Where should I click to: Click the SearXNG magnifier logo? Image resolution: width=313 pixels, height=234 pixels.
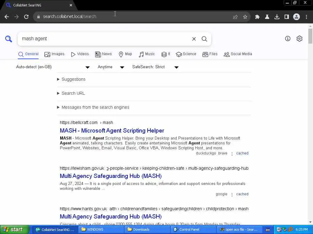coord(9,39)
